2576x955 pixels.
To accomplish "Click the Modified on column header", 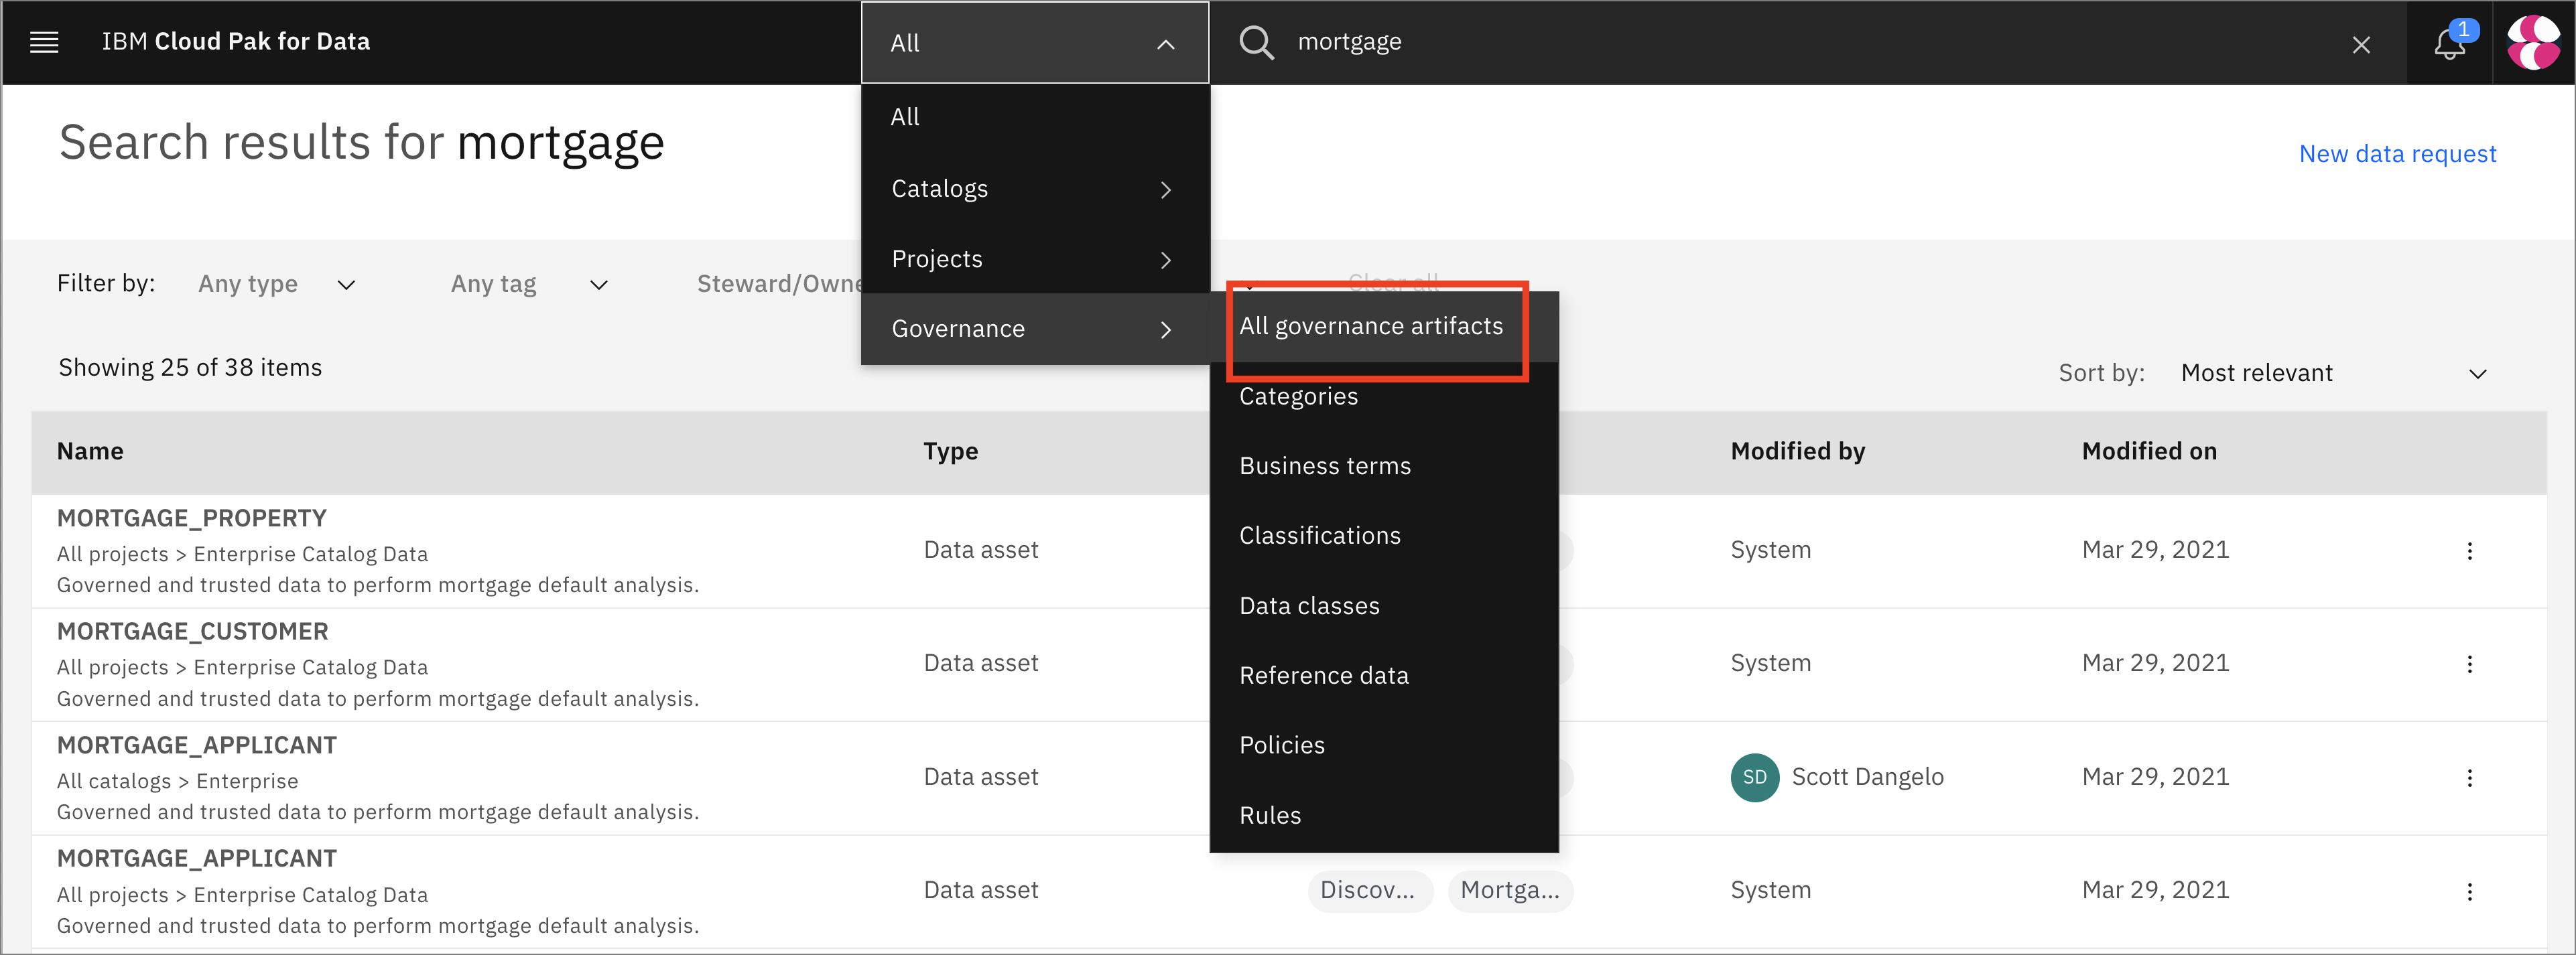I will [x=2149, y=451].
